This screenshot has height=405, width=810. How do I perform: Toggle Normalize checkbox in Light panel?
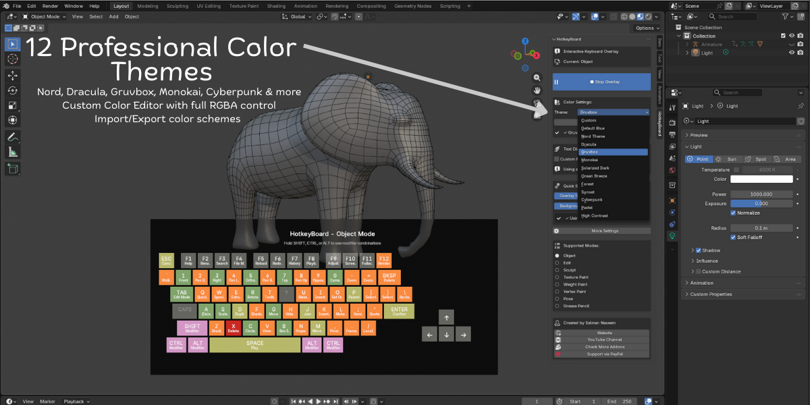point(733,213)
